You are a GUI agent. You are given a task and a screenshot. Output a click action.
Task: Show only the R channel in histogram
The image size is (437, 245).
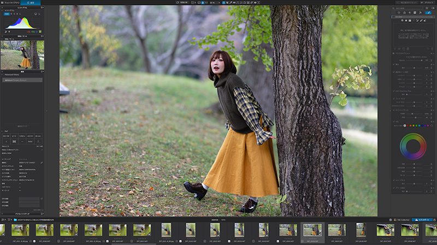tap(11, 14)
